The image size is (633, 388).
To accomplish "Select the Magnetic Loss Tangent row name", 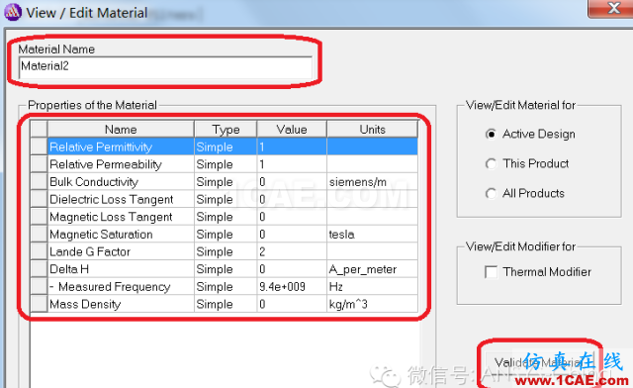I will pos(121,217).
